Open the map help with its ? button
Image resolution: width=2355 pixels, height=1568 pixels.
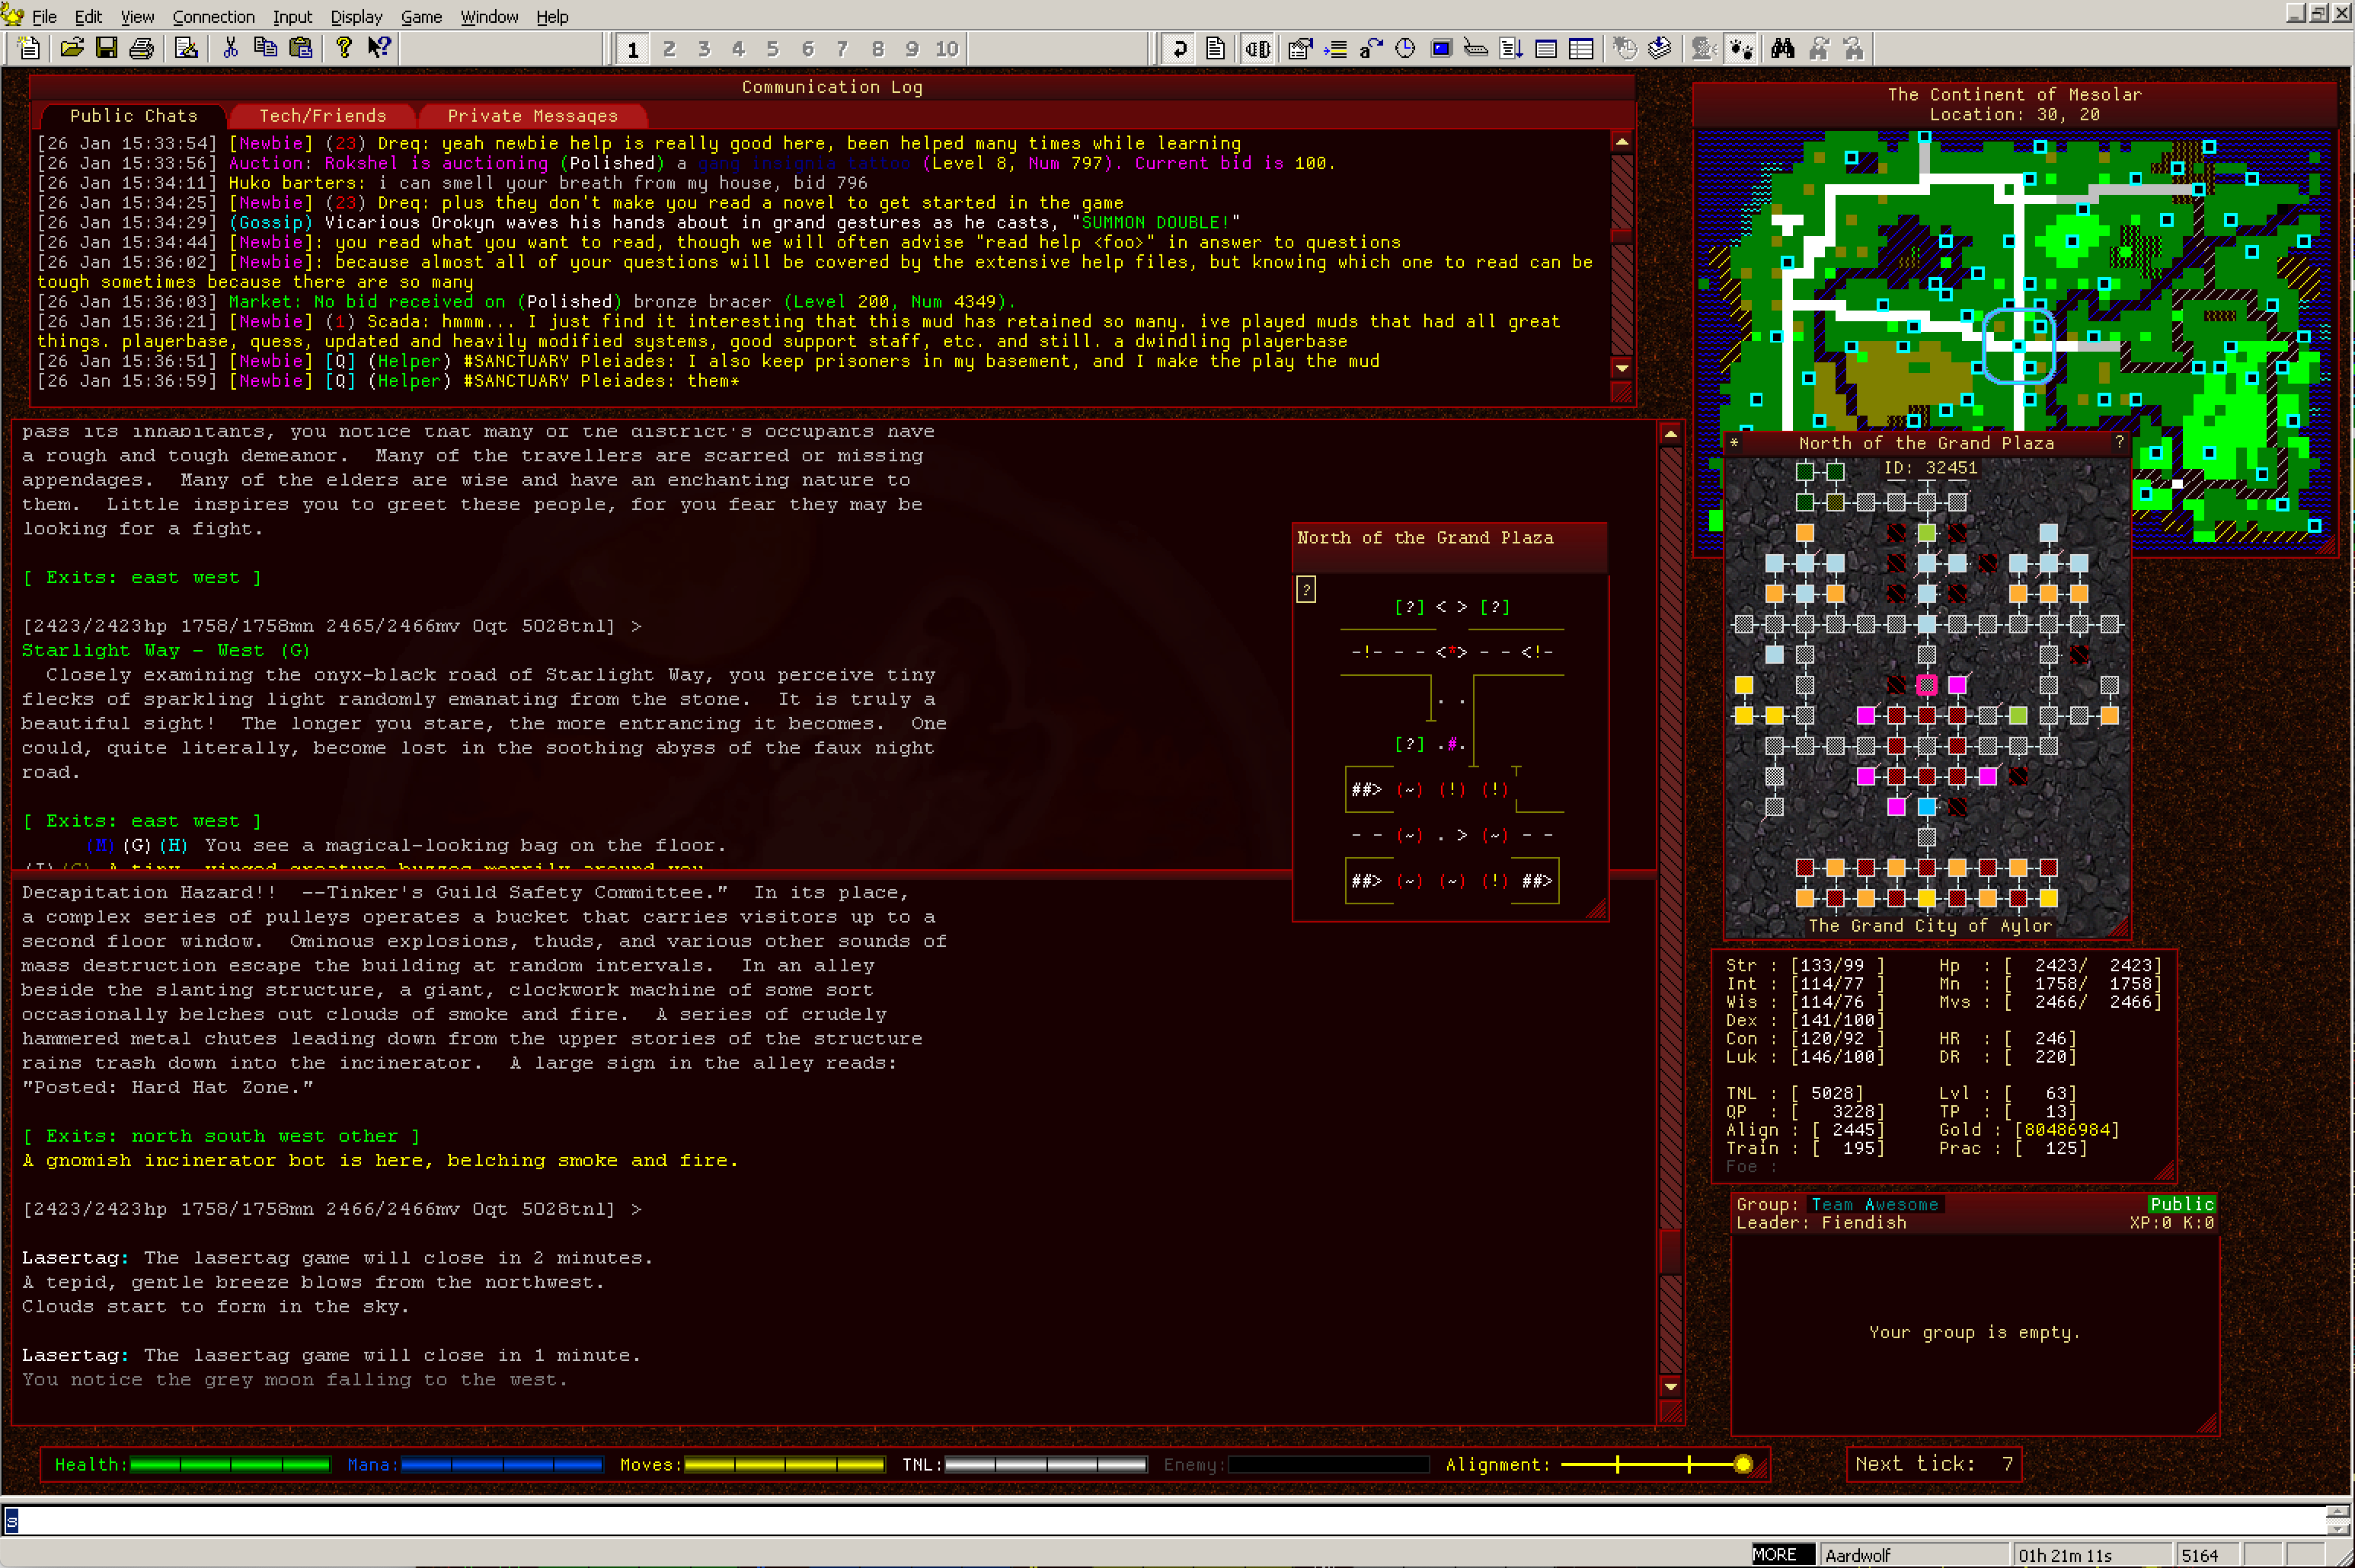pos(2118,442)
